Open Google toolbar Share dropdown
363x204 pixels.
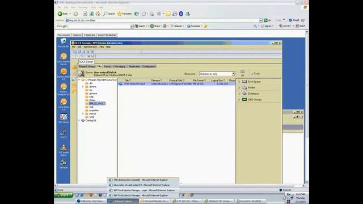(x=156, y=26)
